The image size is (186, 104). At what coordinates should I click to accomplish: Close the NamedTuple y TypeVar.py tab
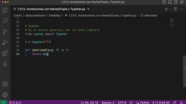[88, 9]
